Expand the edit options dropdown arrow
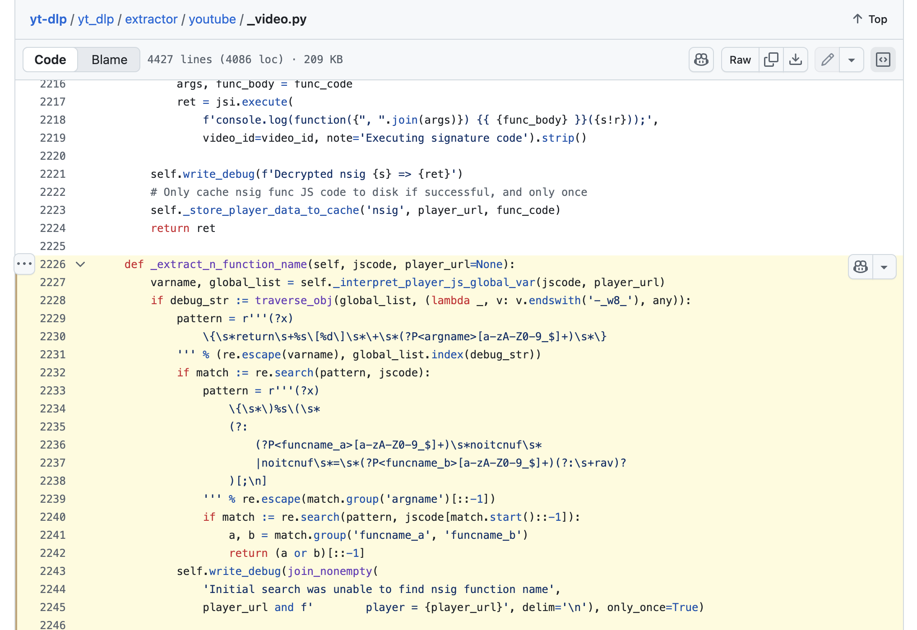The height and width of the screenshot is (630, 917). [852, 60]
